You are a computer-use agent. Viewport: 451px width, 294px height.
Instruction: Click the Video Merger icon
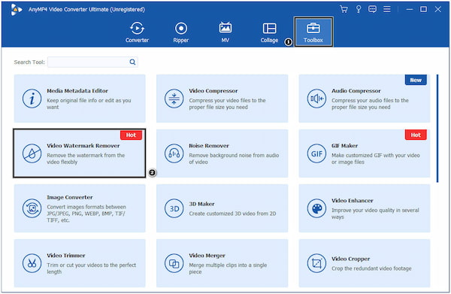174,263
